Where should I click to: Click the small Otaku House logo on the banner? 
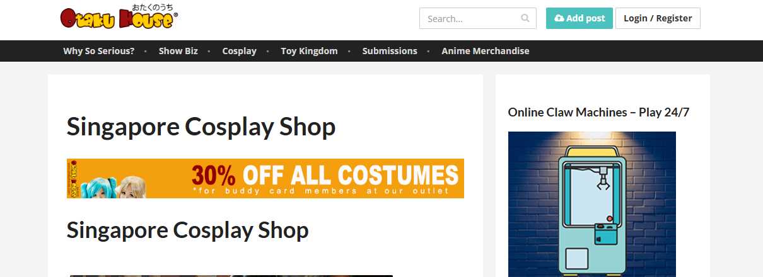coord(71,178)
